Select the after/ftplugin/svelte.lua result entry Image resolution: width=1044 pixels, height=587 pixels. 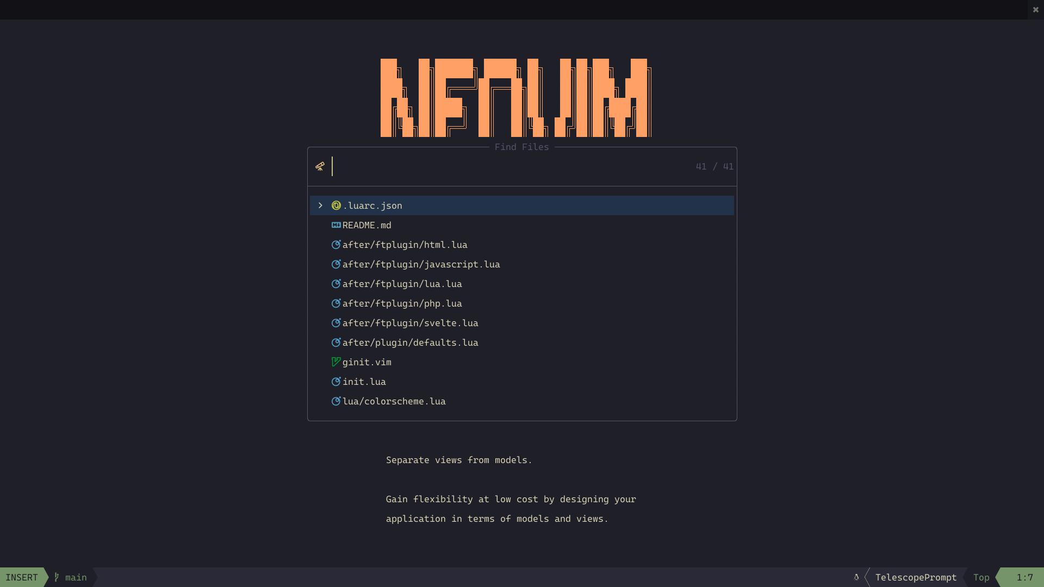[411, 323]
